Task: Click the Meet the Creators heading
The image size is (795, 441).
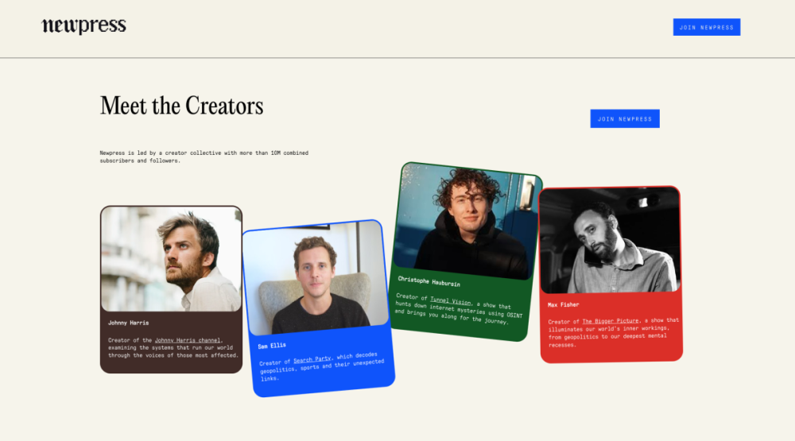Action: 181,106
